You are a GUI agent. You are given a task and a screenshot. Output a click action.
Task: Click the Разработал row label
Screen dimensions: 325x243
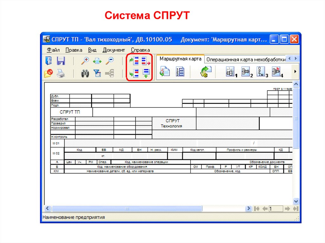coord(63,119)
